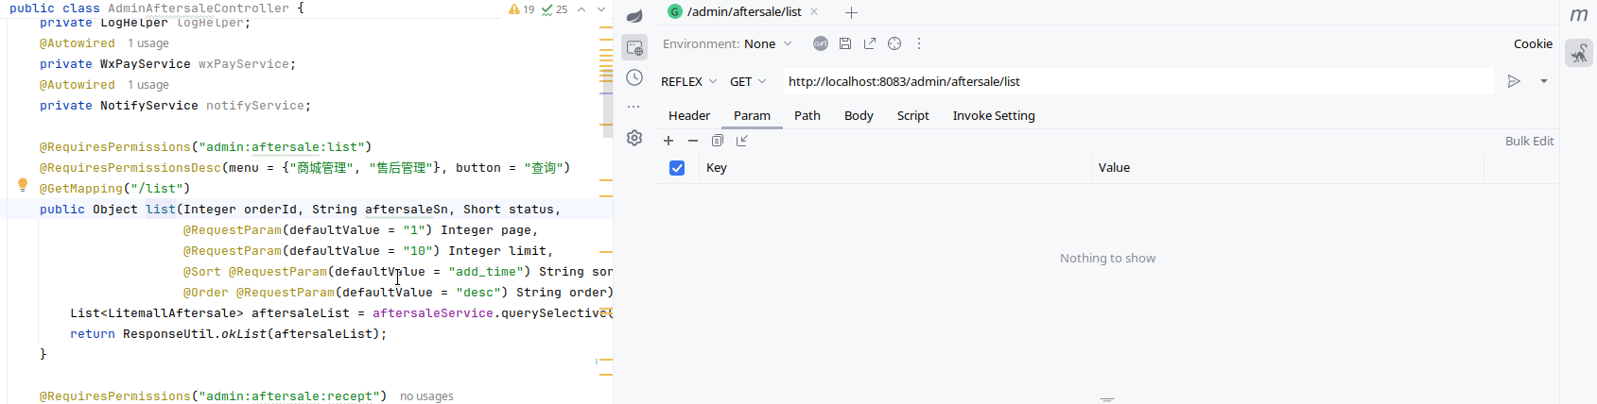1597x404 pixels.
Task: Click '"admin:aftersale:list"' permission string
Action: point(282,147)
